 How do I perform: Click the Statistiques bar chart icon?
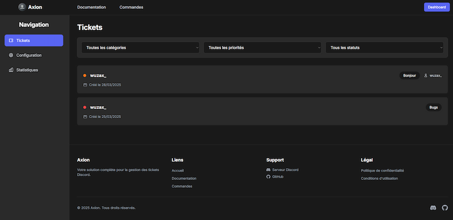point(11,70)
